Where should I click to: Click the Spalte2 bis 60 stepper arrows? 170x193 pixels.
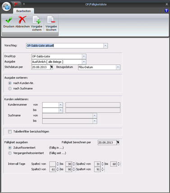[x=119, y=164]
